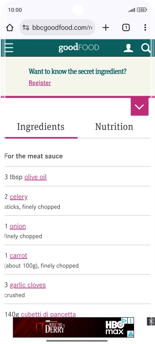Image resolution: width=155 pixels, height=344 pixels.
Task: Open the user account profile icon
Action: point(128,48)
